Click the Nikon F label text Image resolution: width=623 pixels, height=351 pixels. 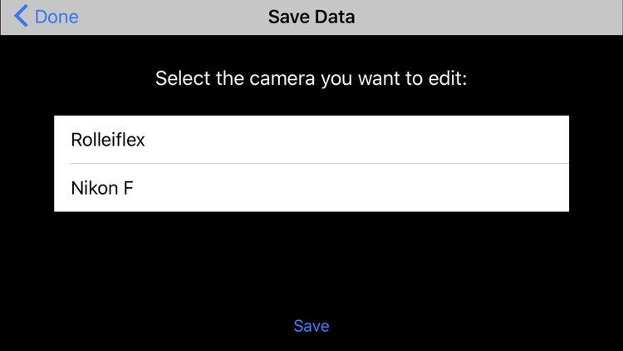pyautogui.click(x=102, y=188)
